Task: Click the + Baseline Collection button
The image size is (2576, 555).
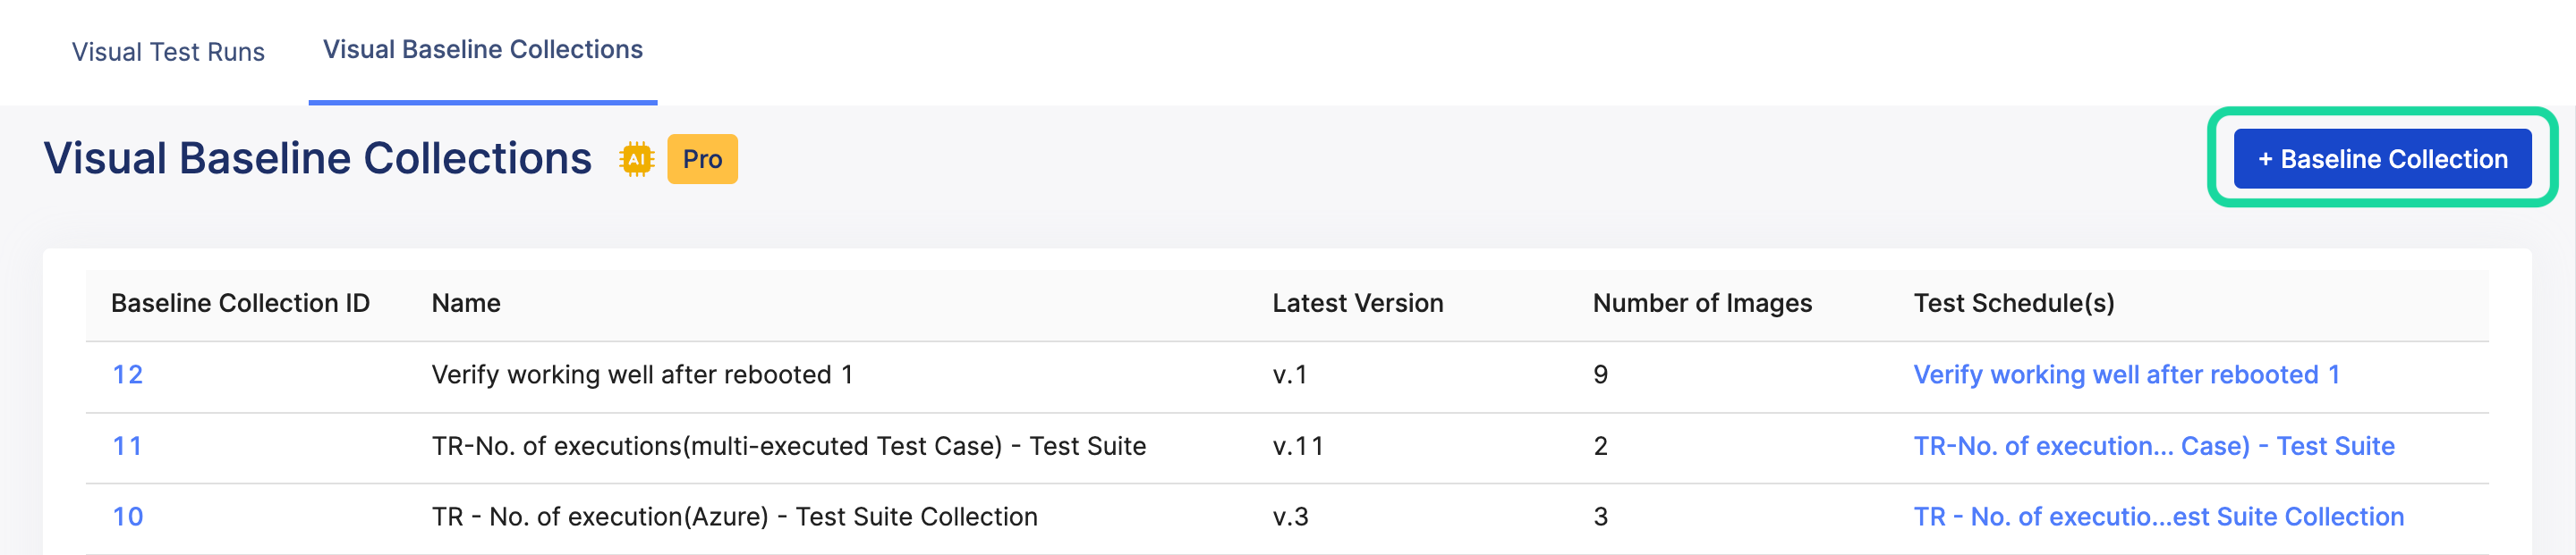Action: [x=2382, y=159]
